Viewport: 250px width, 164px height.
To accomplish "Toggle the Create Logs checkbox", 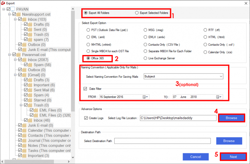I will [86, 118].
